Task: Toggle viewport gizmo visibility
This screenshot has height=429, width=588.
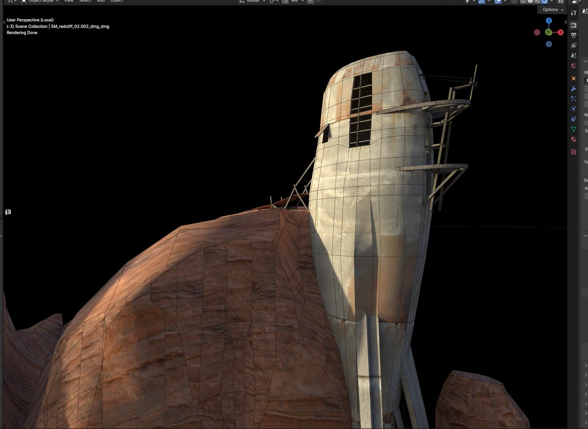Action: click(x=481, y=1)
